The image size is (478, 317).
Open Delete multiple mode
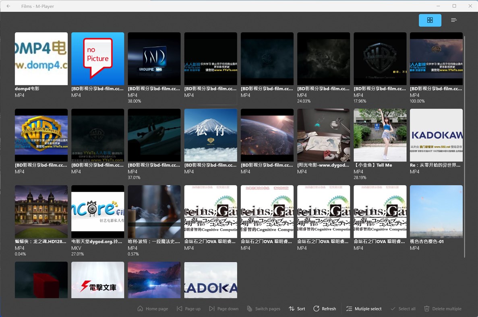coord(443,309)
